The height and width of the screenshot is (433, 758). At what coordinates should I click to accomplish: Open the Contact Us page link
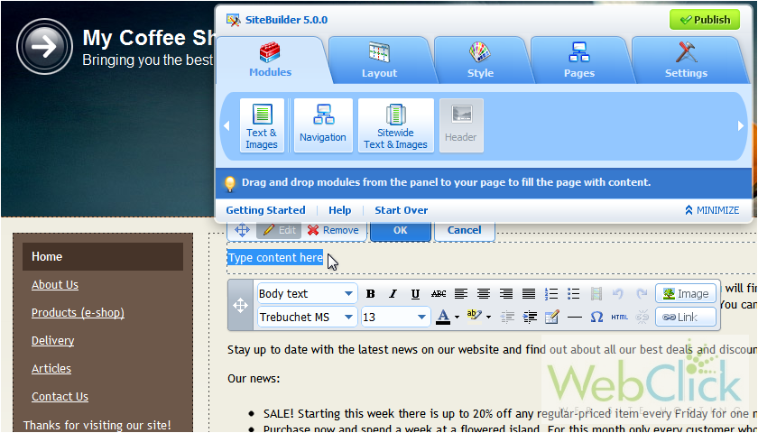pos(60,396)
